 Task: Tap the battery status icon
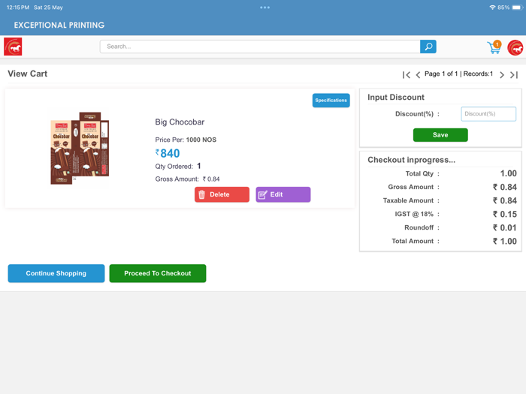517,8
